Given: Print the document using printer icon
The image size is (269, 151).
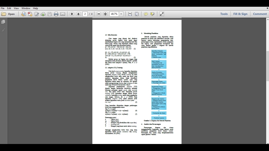Looking at the screenshot, I should tap(56, 14).
